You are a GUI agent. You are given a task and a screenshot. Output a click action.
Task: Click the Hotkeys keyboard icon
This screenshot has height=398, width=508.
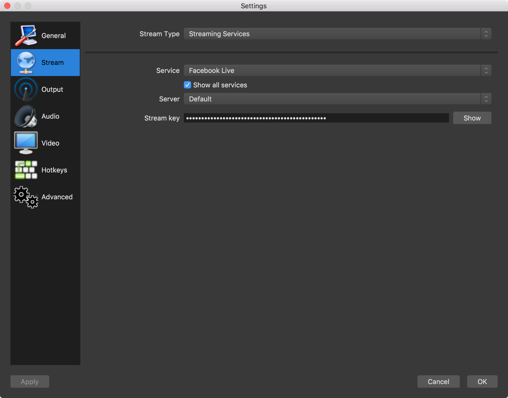26,170
